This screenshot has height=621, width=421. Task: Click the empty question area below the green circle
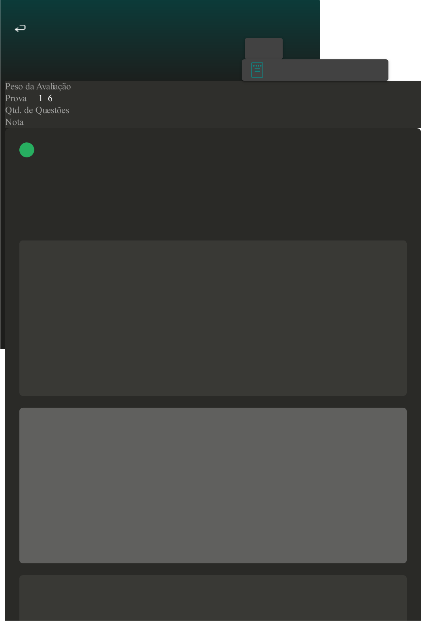point(213,198)
